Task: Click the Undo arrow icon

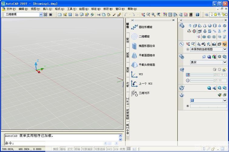Action: click(x=126, y=15)
